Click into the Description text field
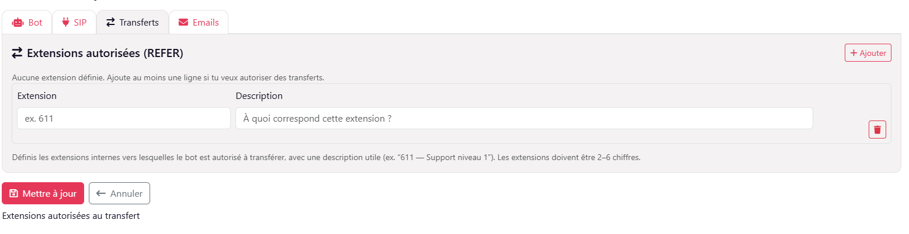This screenshot has width=909, height=234. (523, 118)
